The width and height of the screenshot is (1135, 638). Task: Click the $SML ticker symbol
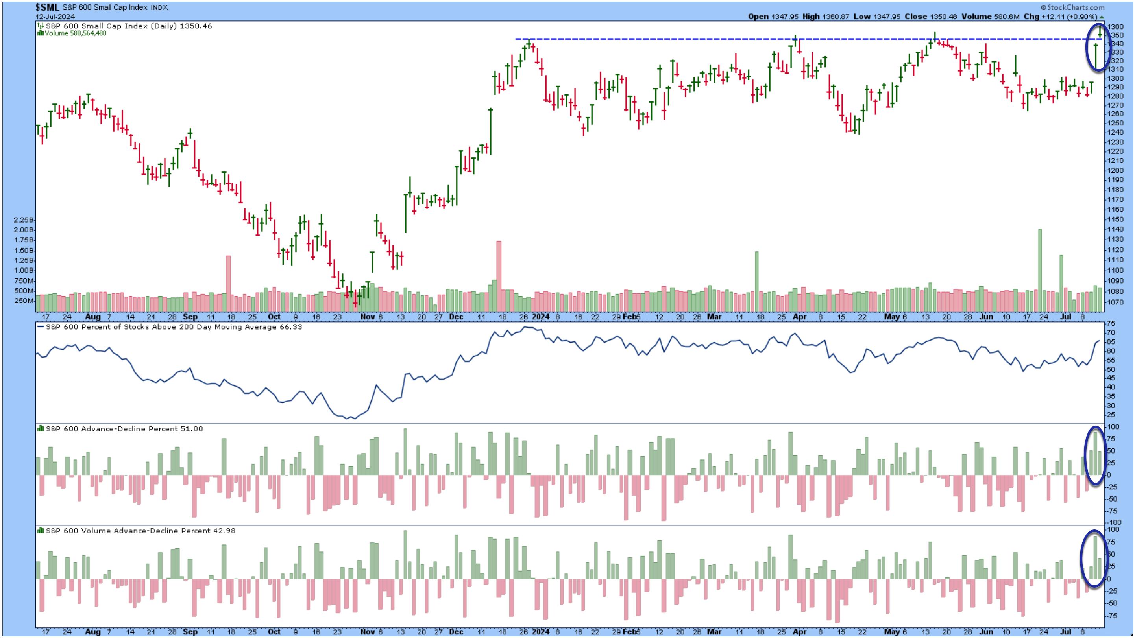point(47,7)
